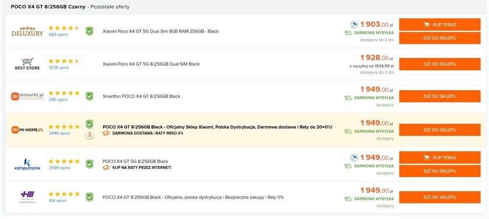This screenshot has height=219, width=489.
Task: Click the 1 949,00 zł price for mimarkt.pl
Action: pyautogui.click(x=376, y=90)
